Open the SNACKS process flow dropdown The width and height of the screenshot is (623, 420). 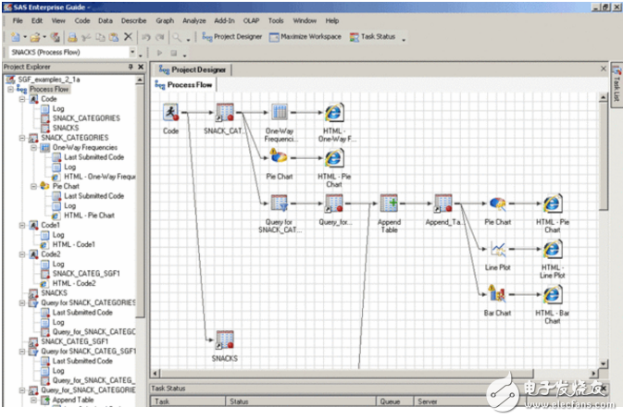pyautogui.click(x=133, y=53)
